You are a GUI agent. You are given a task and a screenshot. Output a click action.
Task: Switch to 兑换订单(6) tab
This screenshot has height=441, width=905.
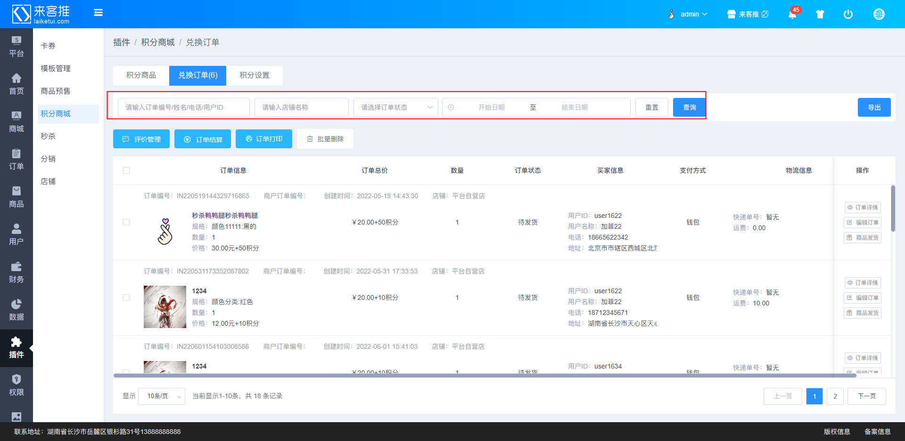(x=197, y=75)
